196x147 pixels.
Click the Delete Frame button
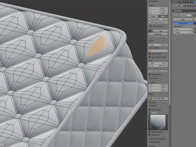click(x=153, y=37)
